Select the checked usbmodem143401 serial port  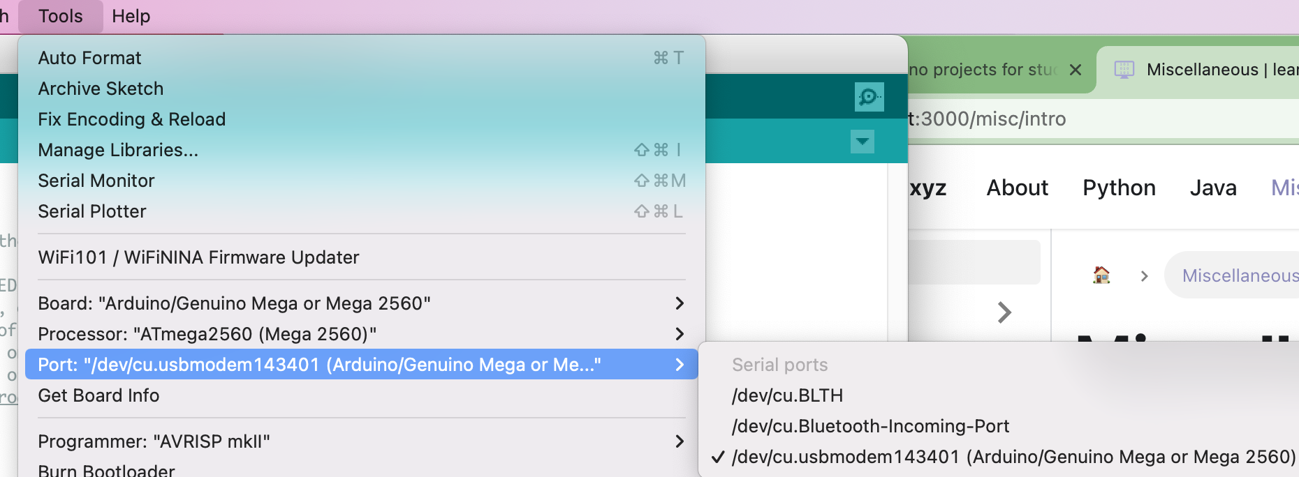1013,457
